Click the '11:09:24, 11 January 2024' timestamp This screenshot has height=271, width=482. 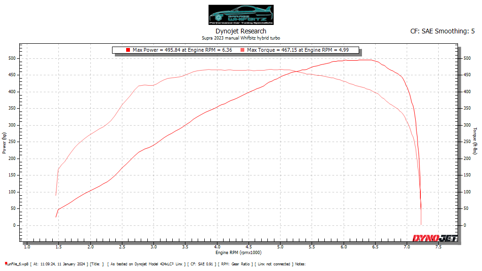(63, 264)
